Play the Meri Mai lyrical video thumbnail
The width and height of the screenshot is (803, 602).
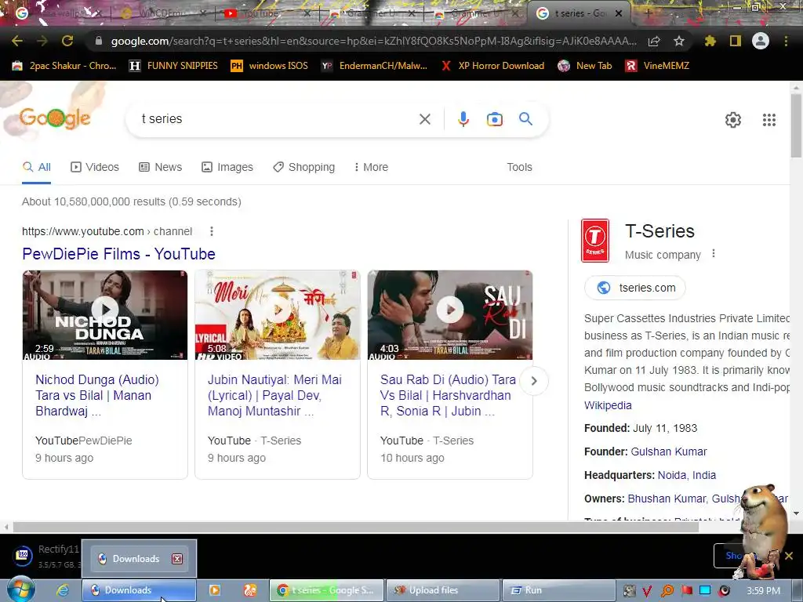(278, 315)
